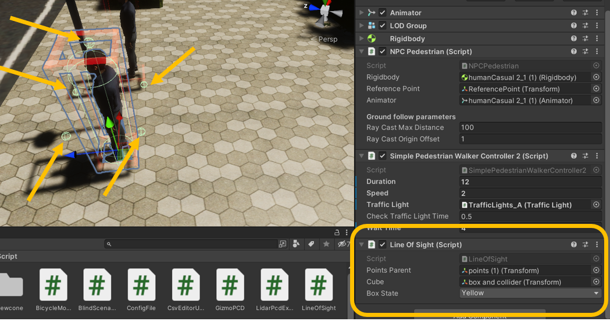Screen dimensions: 610x321
Task: Open presets for the LOD Group component
Action: pos(586,26)
